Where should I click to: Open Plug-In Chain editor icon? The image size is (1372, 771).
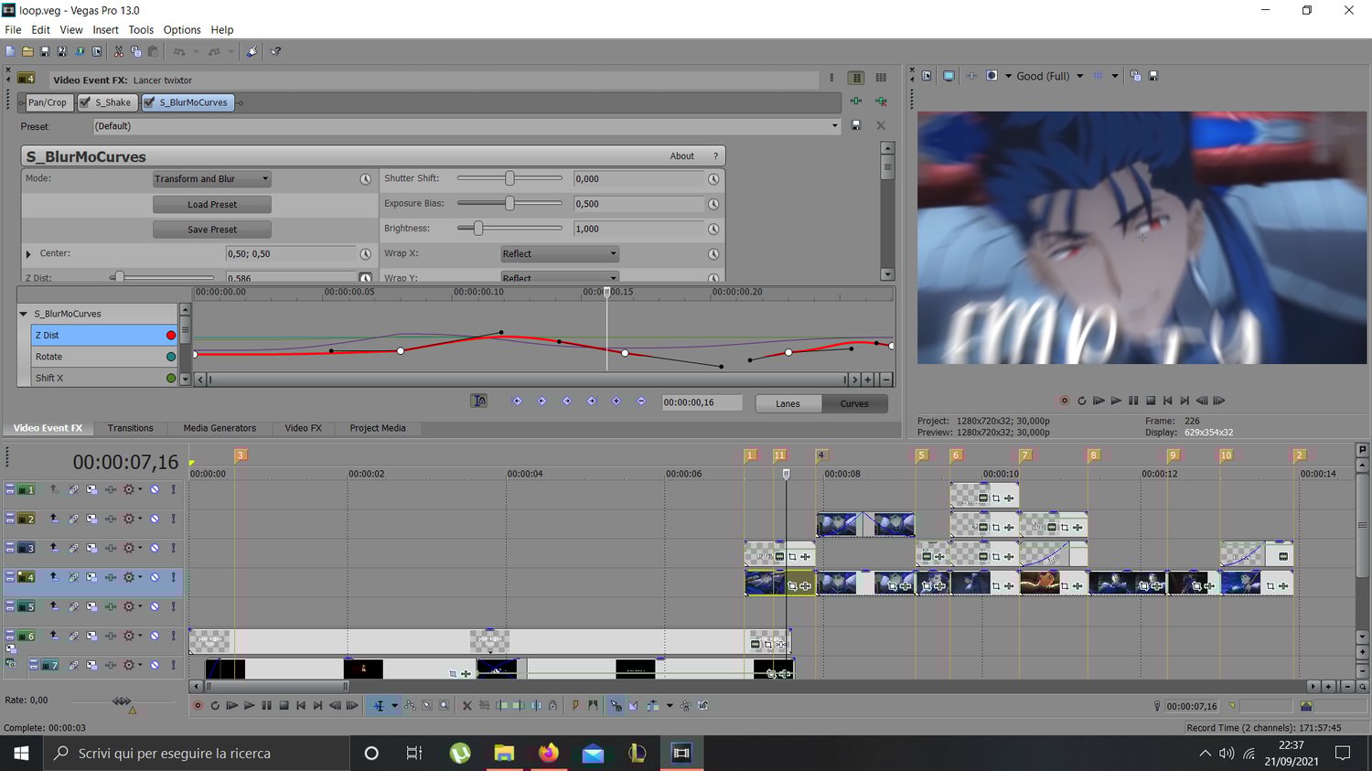(x=856, y=102)
